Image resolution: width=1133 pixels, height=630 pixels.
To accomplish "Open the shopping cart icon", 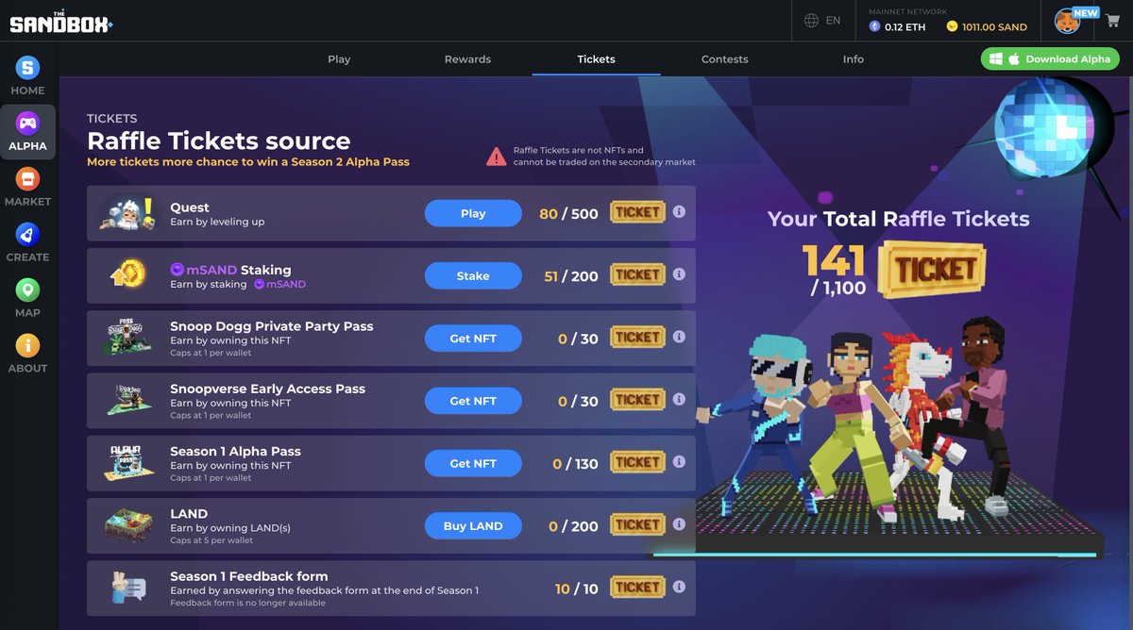I will (x=1112, y=21).
